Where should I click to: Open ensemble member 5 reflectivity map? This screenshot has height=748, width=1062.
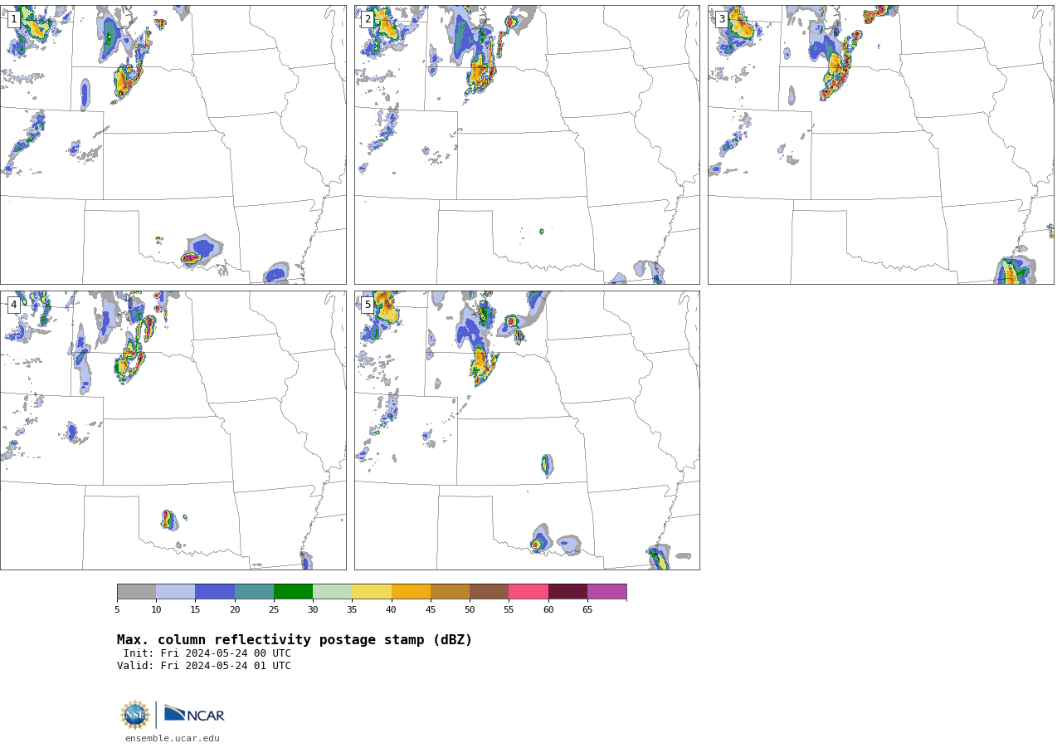[x=527, y=430]
